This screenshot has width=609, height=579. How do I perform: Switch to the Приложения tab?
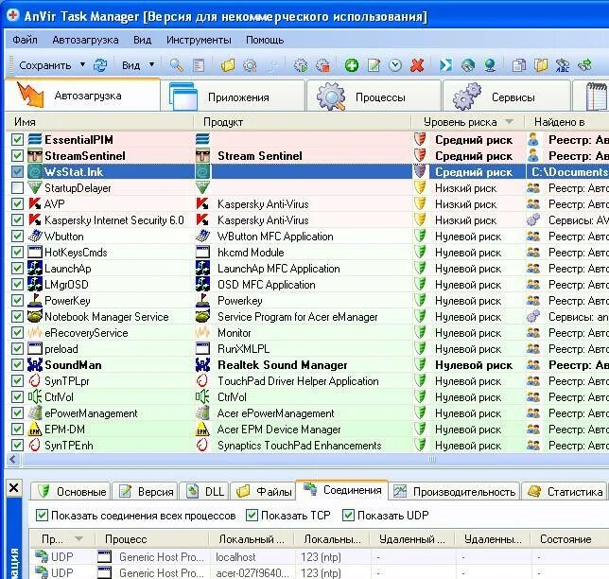[x=233, y=96]
